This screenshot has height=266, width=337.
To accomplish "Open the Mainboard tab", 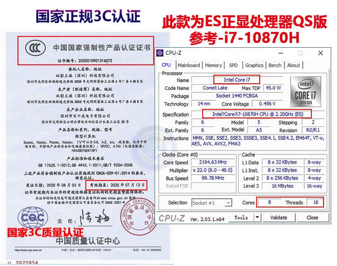I will tap(189, 65).
